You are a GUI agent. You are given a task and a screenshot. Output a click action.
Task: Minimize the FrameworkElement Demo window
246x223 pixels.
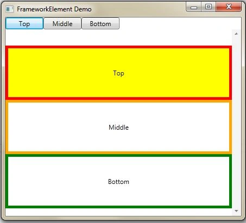(x=194, y=7)
